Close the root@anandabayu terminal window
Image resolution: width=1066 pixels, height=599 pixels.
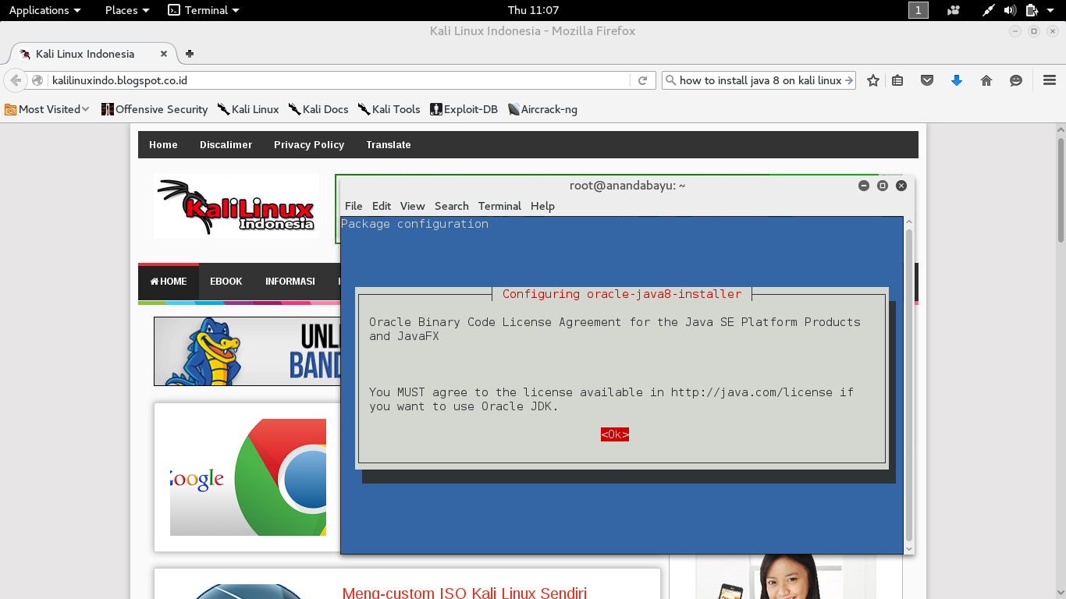(901, 186)
